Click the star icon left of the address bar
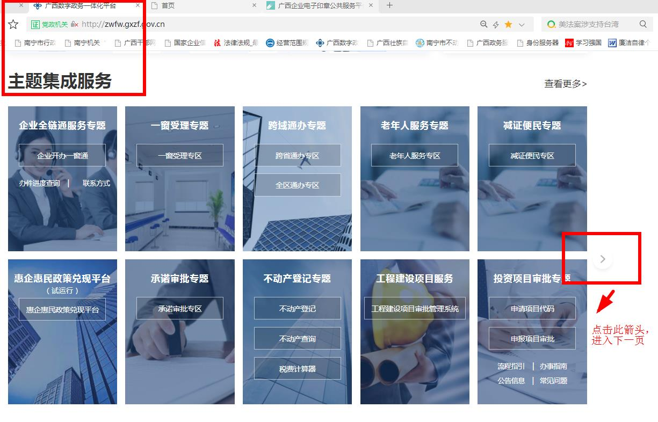658x422 pixels. coord(13,24)
